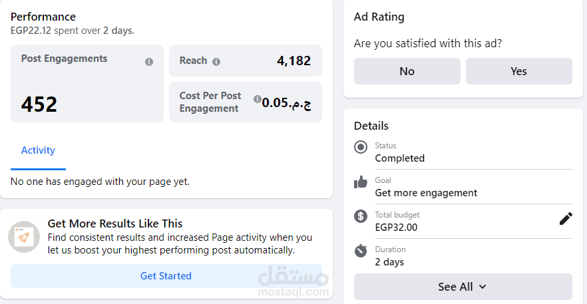Open the Activity tab
The width and height of the screenshot is (587, 304).
pyautogui.click(x=38, y=150)
